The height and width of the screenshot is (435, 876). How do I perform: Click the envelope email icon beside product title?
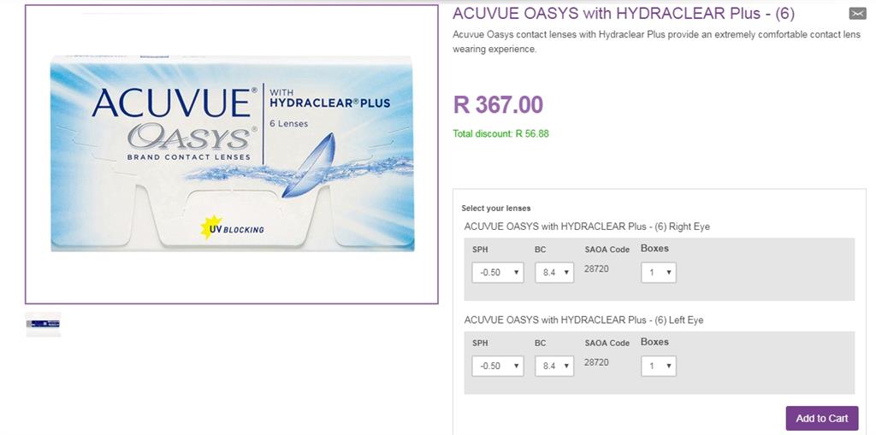[857, 14]
